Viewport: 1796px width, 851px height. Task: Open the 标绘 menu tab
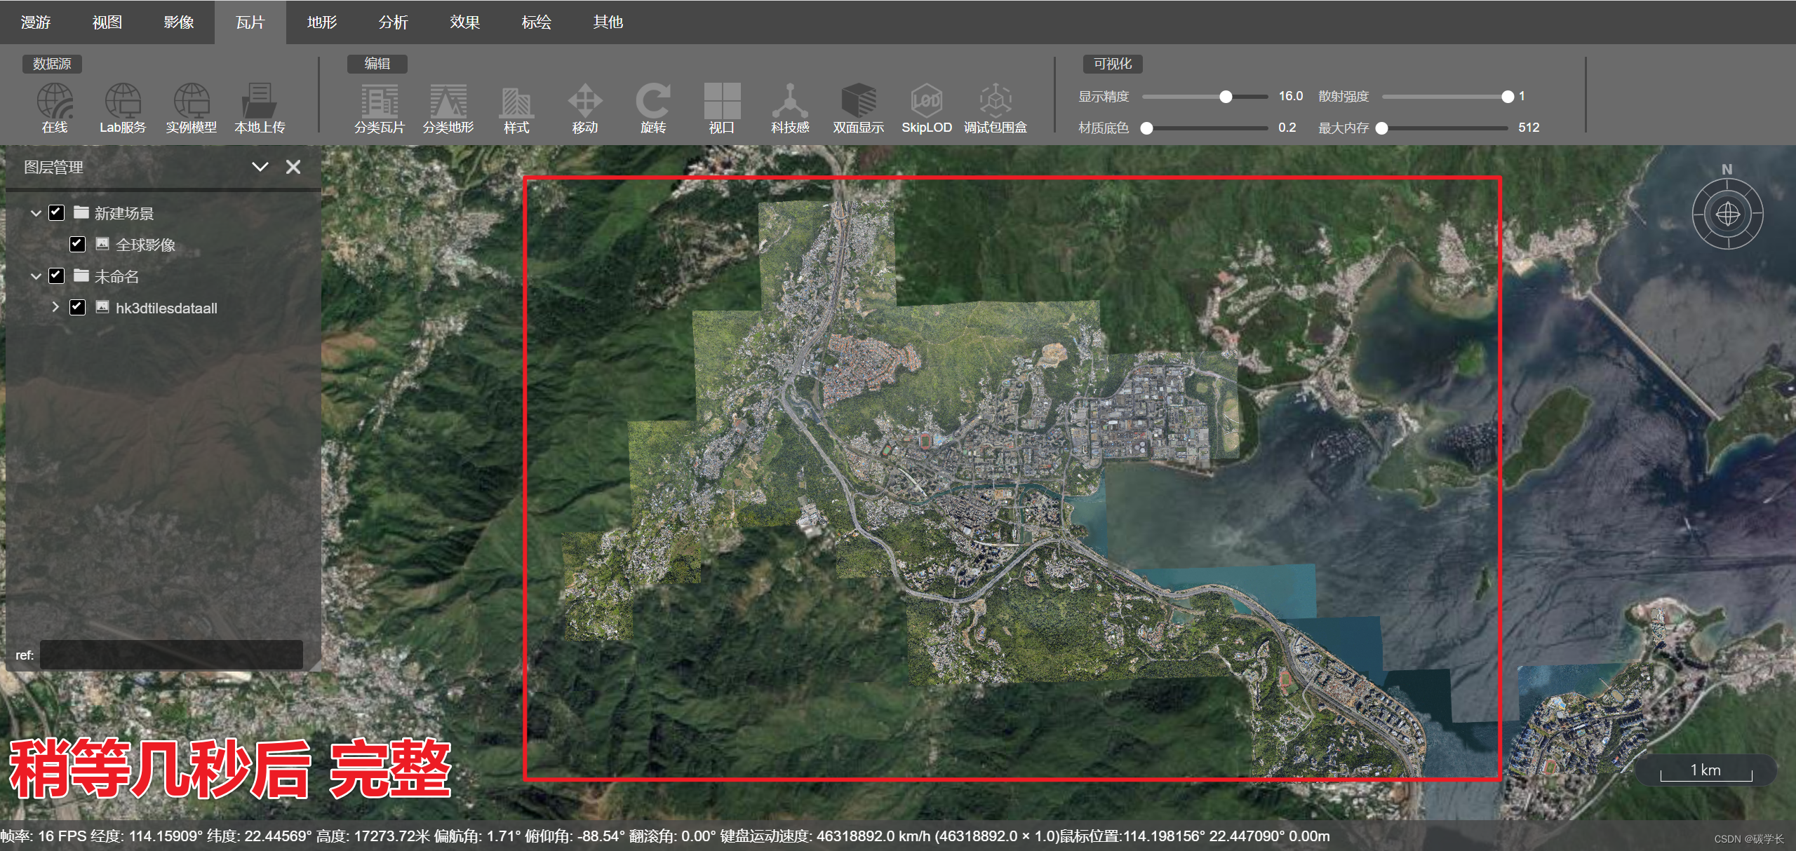coord(537,22)
